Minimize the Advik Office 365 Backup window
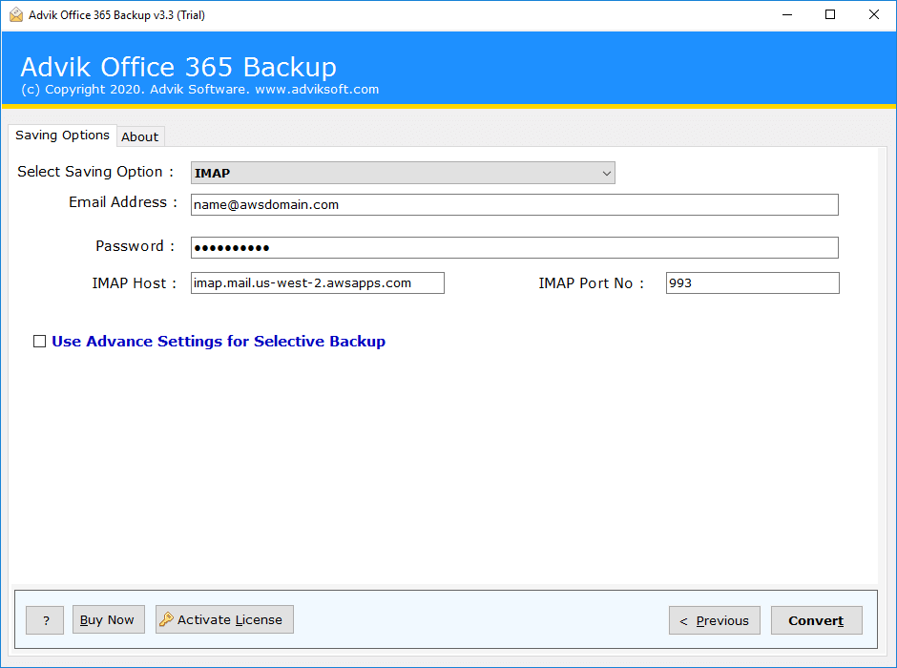This screenshot has height=668, width=897. (x=787, y=15)
